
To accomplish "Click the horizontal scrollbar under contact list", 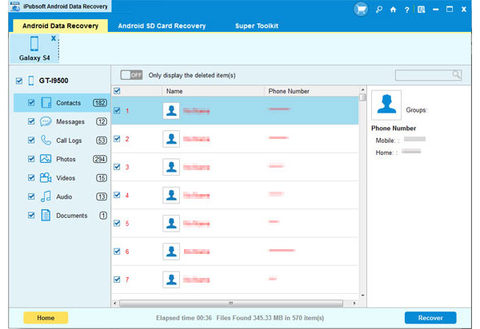I will click(x=232, y=303).
